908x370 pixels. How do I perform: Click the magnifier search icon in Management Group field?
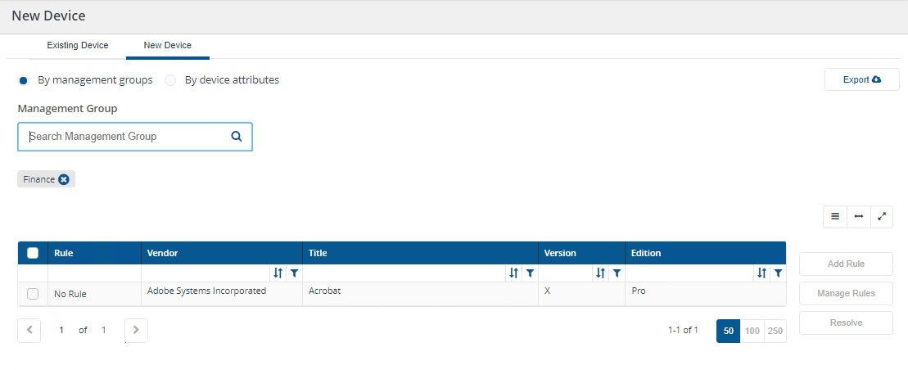(x=237, y=137)
